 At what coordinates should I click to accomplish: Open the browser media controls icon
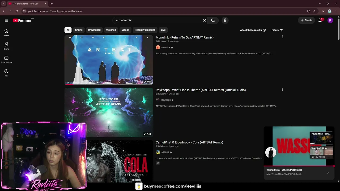click(x=323, y=11)
